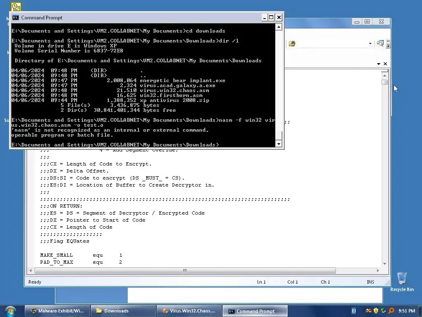Click the ';;;ES:DI = Location of Buffer' line
Viewport: 422px width, 317px height.
pos(127,185)
